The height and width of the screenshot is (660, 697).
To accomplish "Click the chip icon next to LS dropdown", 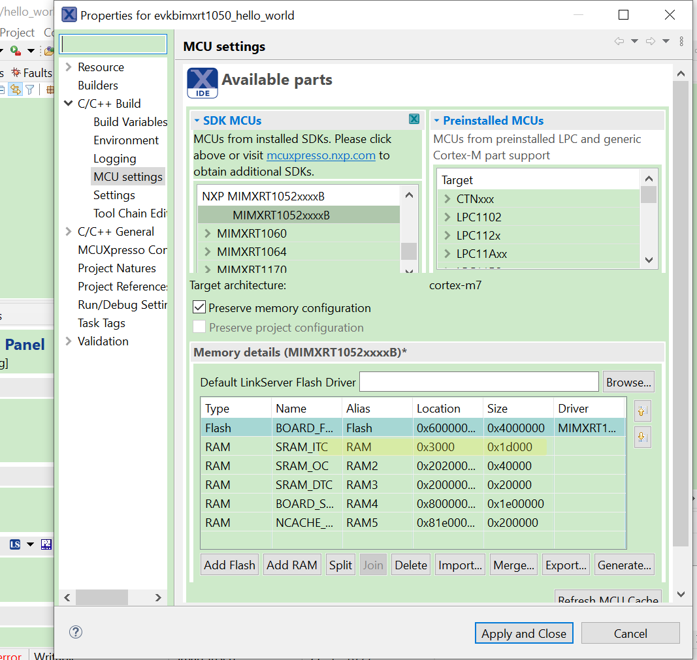I will (46, 544).
